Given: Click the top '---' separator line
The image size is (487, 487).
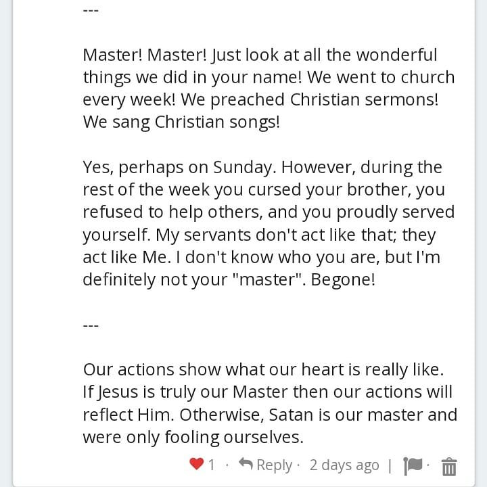Looking at the screenshot, I should pos(91,11).
